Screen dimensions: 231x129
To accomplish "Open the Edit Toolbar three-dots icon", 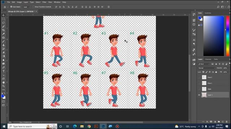I will click(3, 90).
